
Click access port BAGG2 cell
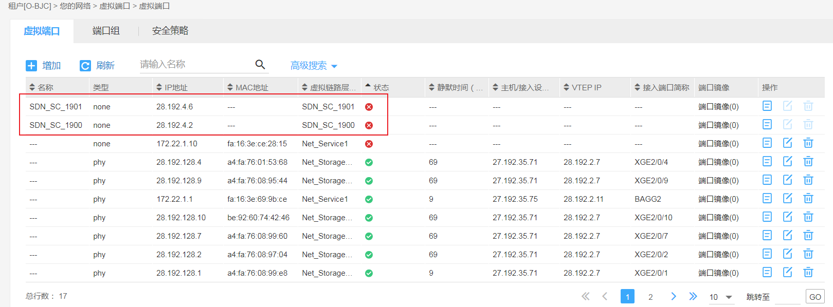click(x=648, y=199)
